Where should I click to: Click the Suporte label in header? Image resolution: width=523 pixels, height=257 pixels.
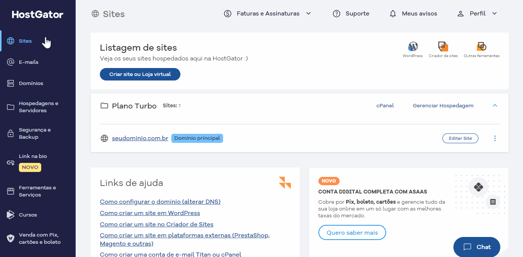pos(357,14)
